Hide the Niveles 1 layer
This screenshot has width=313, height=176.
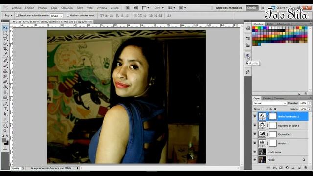click(x=255, y=143)
